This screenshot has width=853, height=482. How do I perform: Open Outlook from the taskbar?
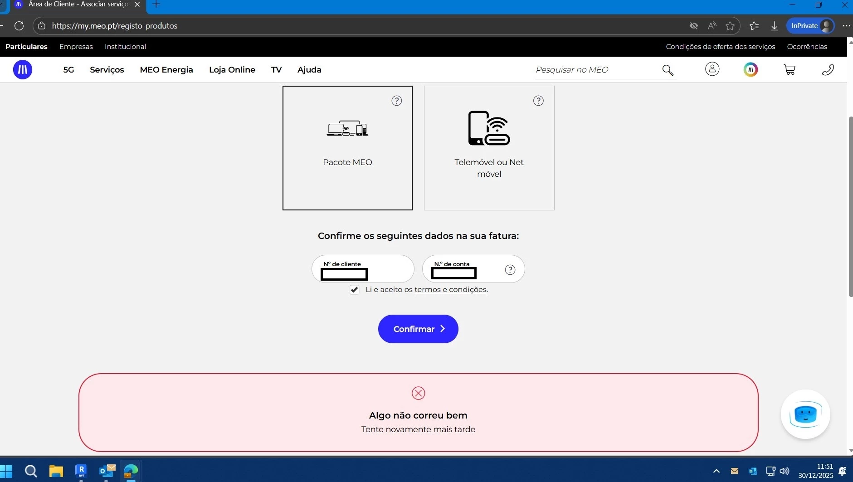coord(107,471)
